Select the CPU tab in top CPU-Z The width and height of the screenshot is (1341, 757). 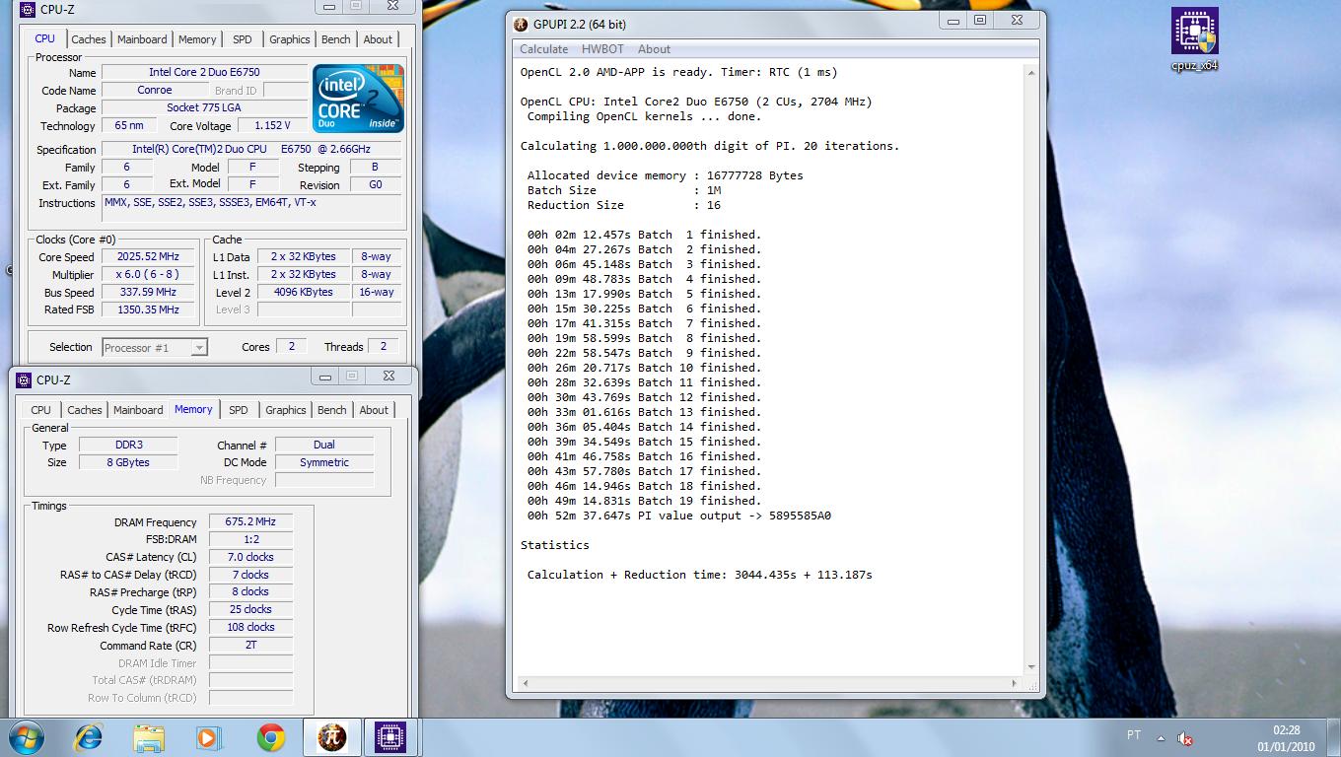coord(44,38)
